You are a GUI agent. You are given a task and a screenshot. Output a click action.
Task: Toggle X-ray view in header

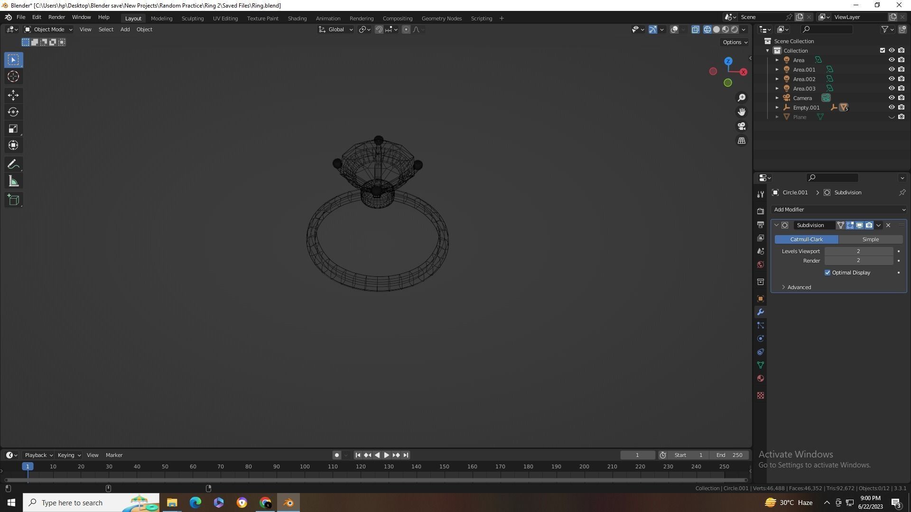[695, 29]
